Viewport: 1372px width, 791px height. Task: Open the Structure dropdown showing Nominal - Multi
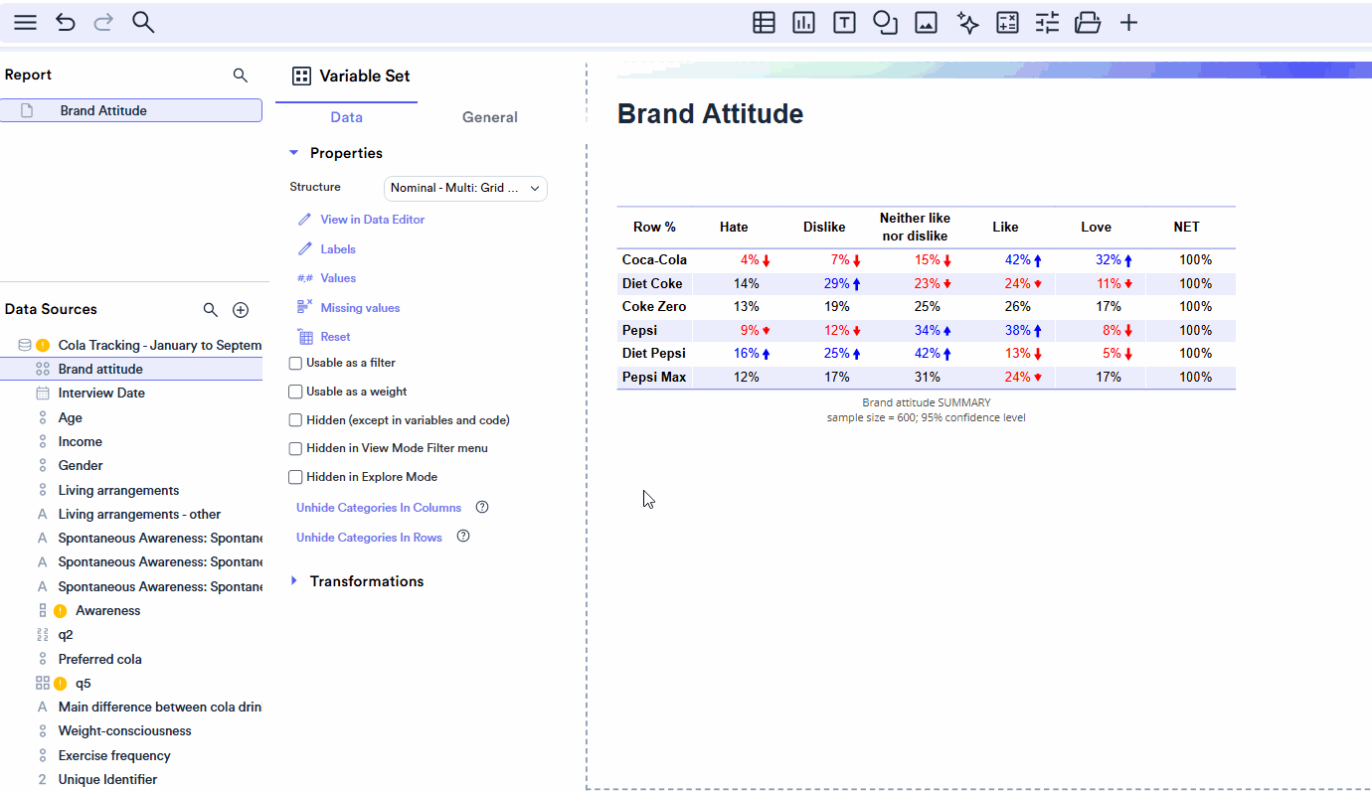465,188
